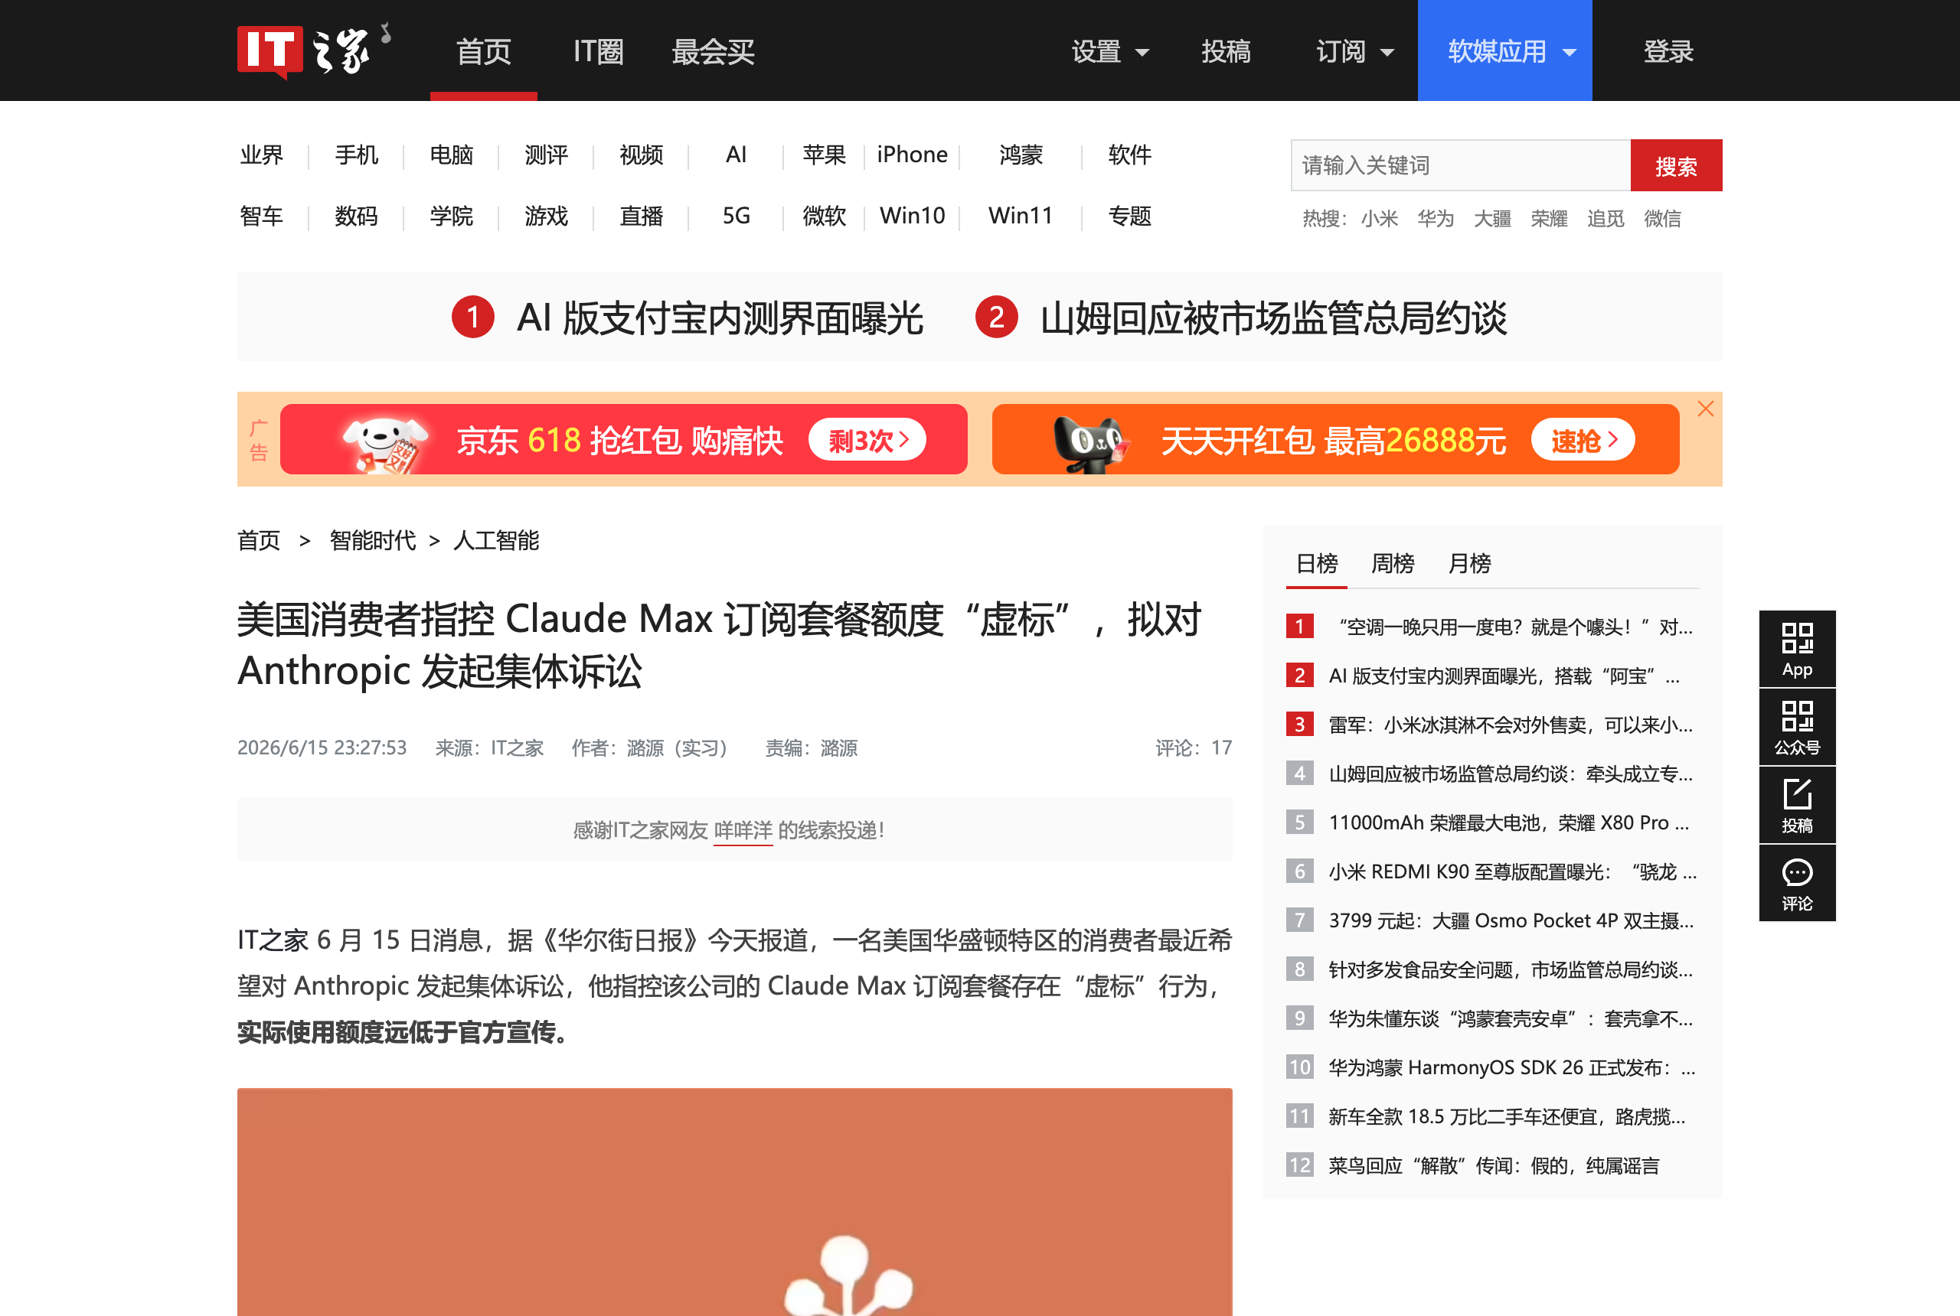Image resolution: width=1960 pixels, height=1316 pixels.
Task: Open the 5G category
Action: [x=736, y=217]
